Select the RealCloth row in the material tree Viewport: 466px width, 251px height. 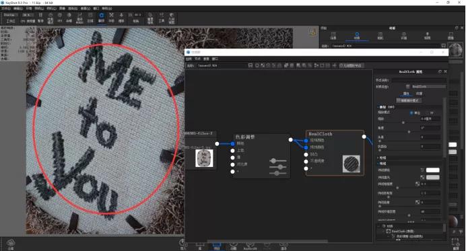coord(403,231)
